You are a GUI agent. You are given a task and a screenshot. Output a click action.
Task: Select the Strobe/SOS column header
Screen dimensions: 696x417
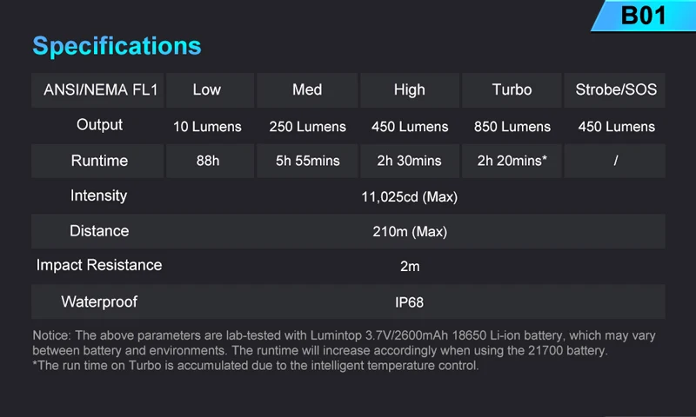click(615, 90)
